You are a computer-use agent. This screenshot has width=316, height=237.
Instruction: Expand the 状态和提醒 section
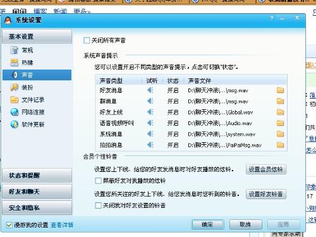click(37, 176)
